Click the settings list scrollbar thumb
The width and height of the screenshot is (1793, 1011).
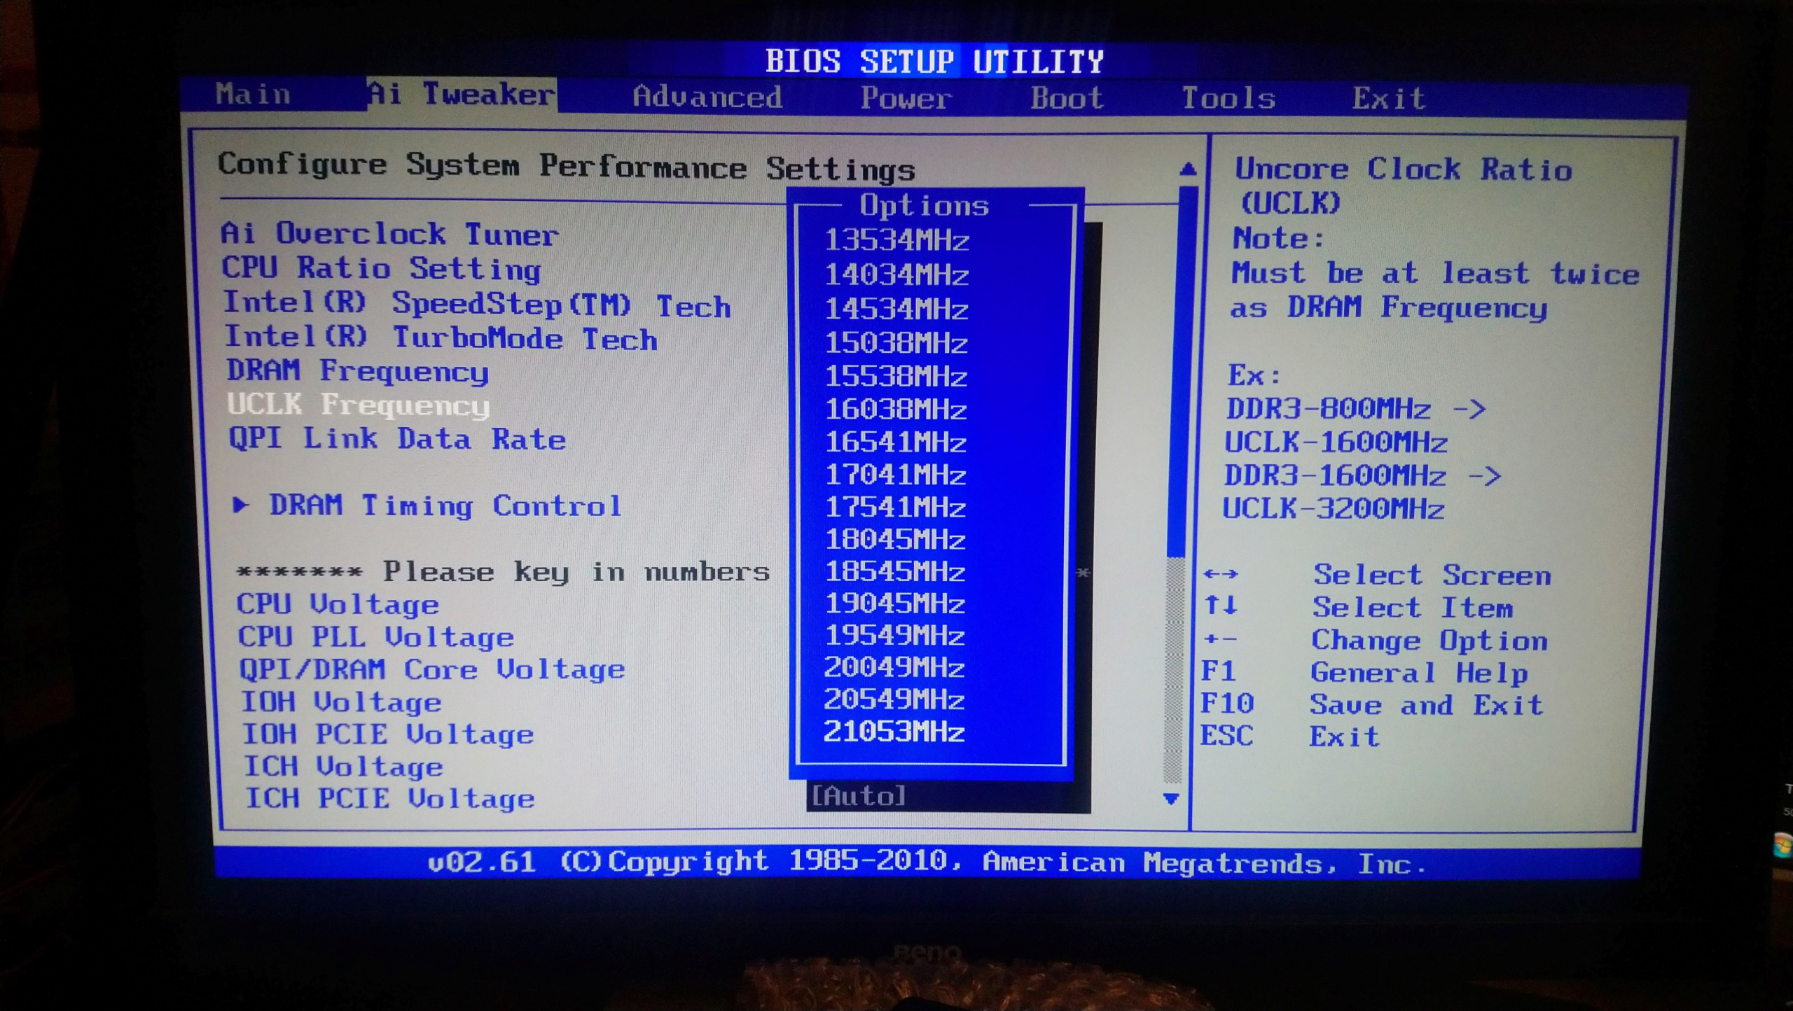(1183, 371)
